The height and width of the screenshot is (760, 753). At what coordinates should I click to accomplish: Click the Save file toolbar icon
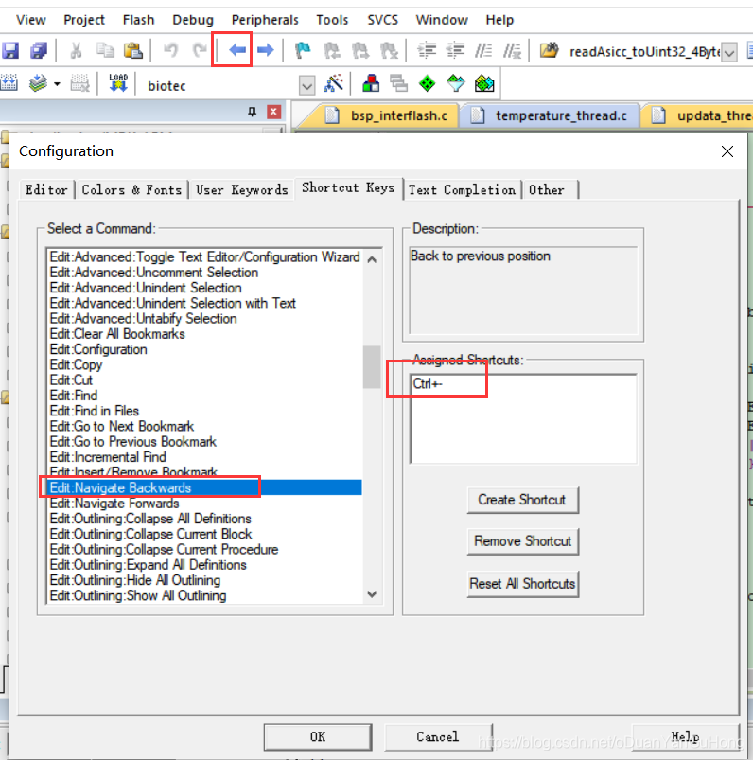pos(10,50)
